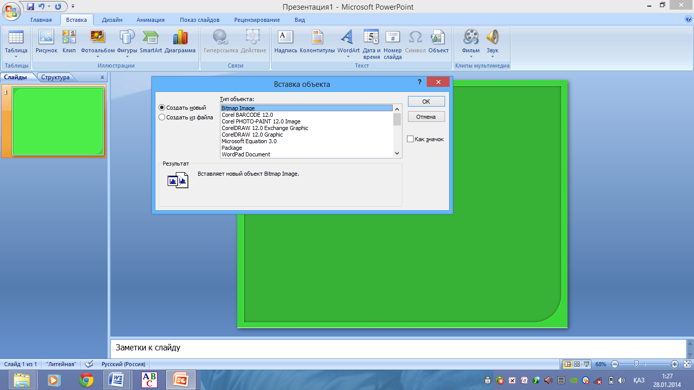This screenshot has width=694, height=390.
Task: Select 'Microsoft Equation 3.0' in the object type list
Action: point(306,141)
